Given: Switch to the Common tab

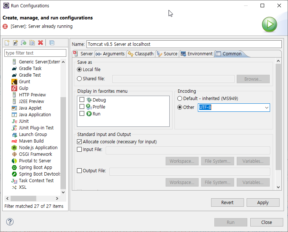Looking at the screenshot, I should pyautogui.click(x=229, y=54).
